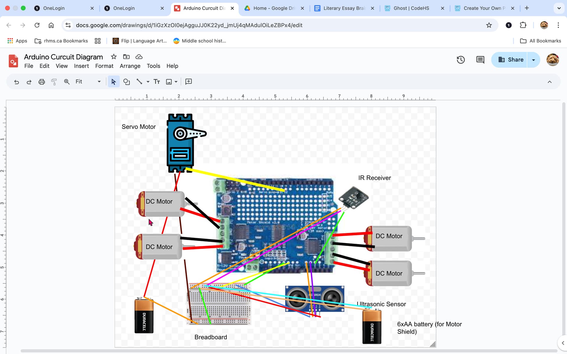
Task: Select the Line tool
Action: 139,81
